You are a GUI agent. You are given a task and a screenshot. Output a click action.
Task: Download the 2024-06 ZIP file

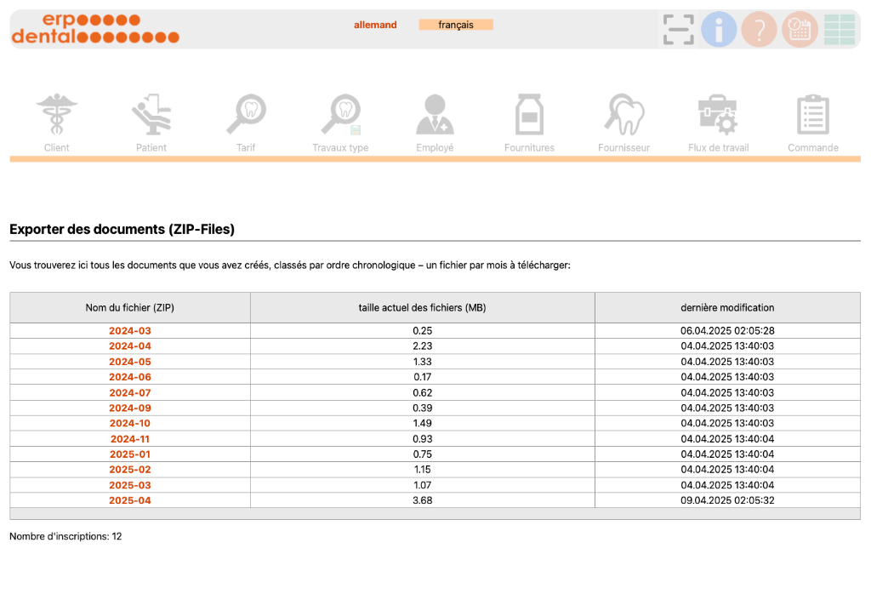[130, 377]
